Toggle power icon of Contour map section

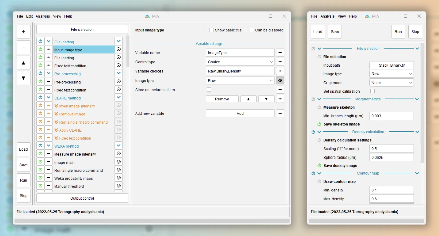coord(313,173)
